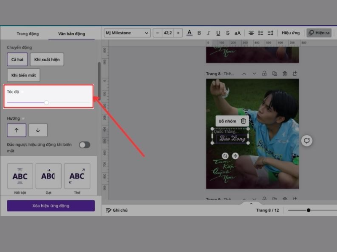Apply italic formatting to the text
The width and height of the screenshot is (337, 252).
coord(208,33)
